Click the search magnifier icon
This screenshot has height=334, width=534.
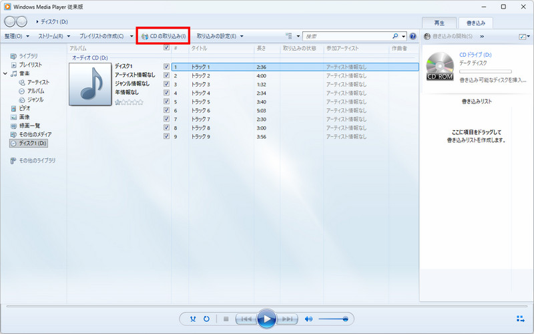point(395,36)
